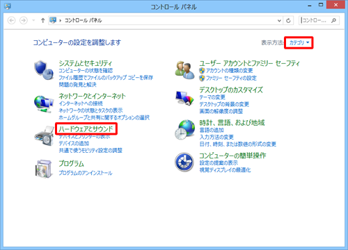This screenshot has width=348, height=250.
Task: Open コンピューターの簡単操作 category
Action: [232, 156]
